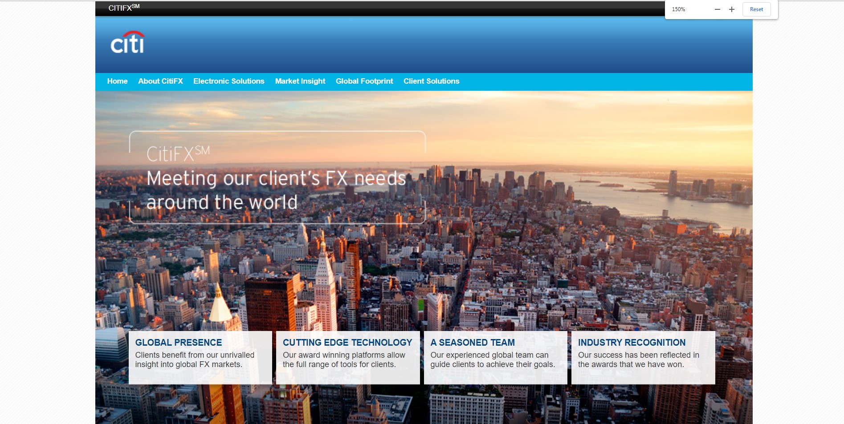
Task: Select the A Seasoned Team card
Action: click(x=496, y=357)
